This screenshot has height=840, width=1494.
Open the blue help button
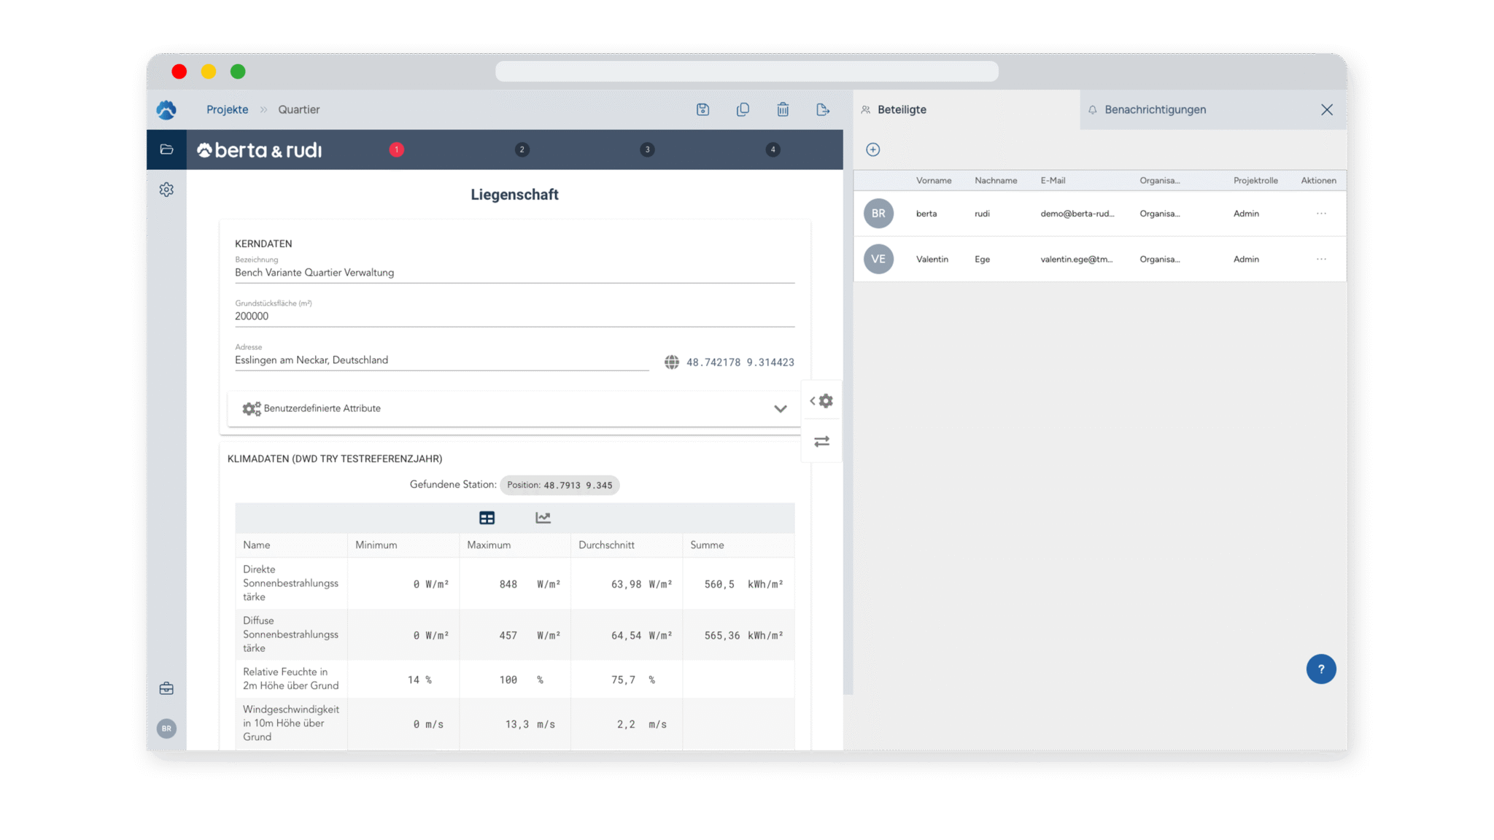click(x=1320, y=669)
